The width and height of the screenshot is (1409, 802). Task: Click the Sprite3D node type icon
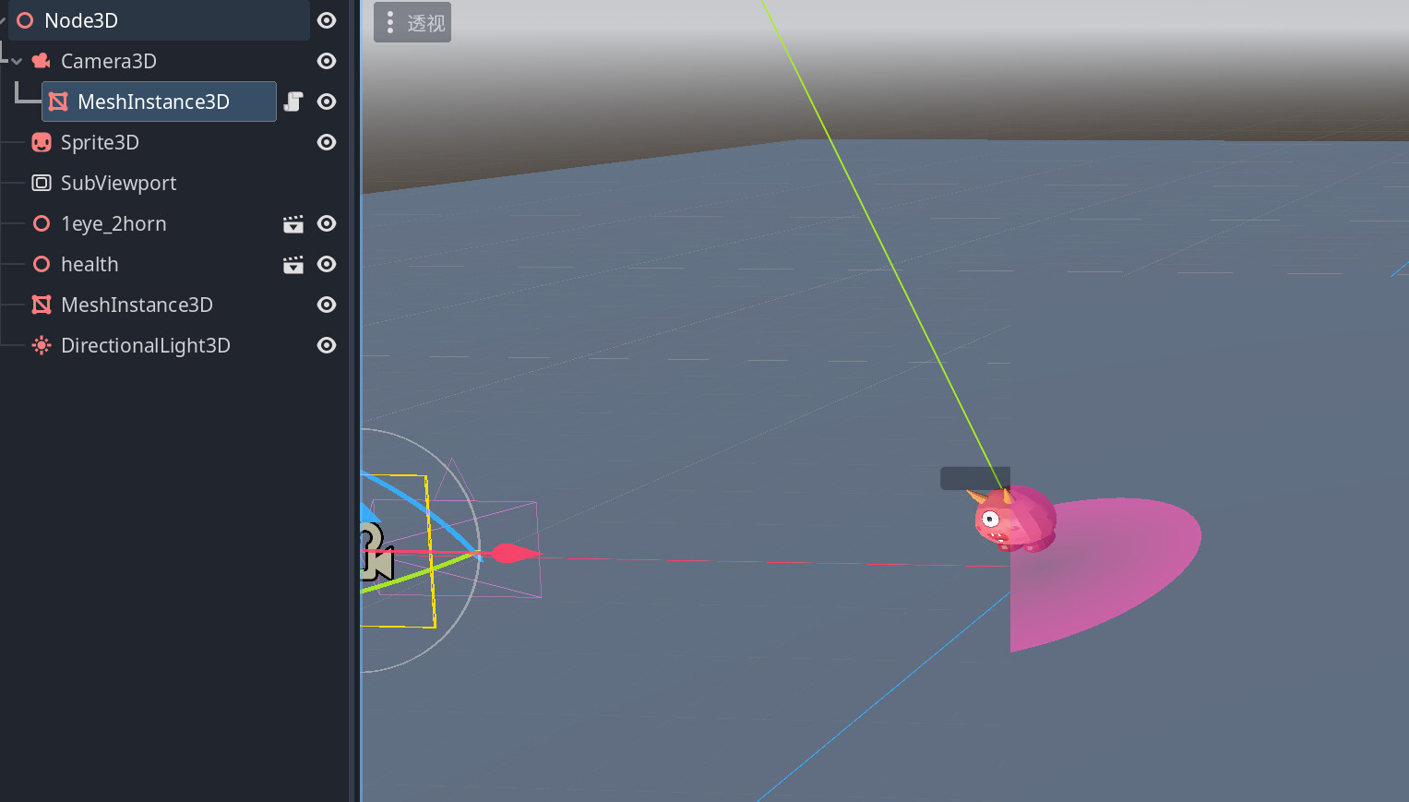pos(42,142)
